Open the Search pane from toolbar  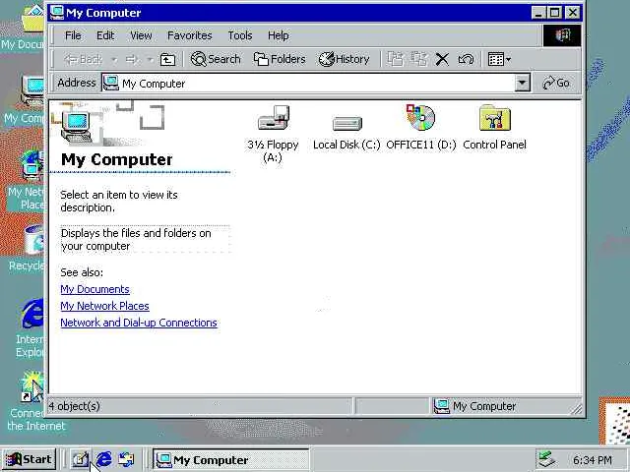(216, 59)
